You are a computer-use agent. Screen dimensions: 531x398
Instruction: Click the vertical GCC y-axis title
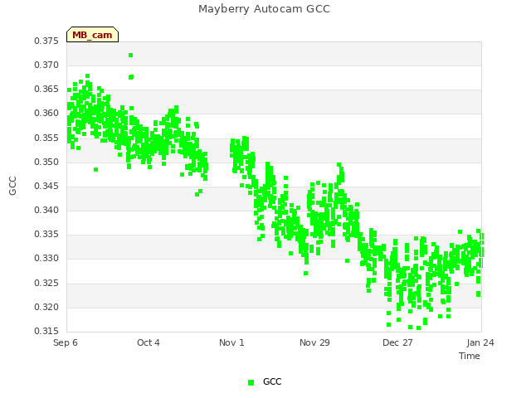[x=12, y=186]
